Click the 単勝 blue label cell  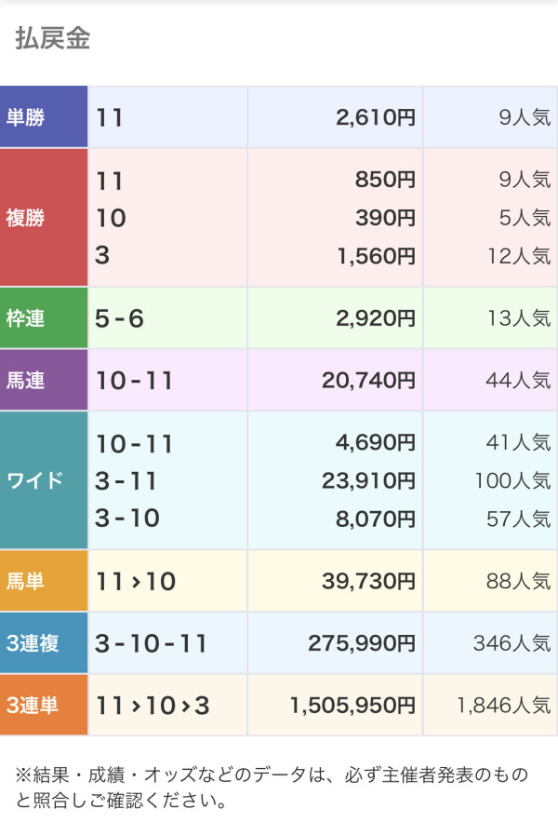(44, 116)
